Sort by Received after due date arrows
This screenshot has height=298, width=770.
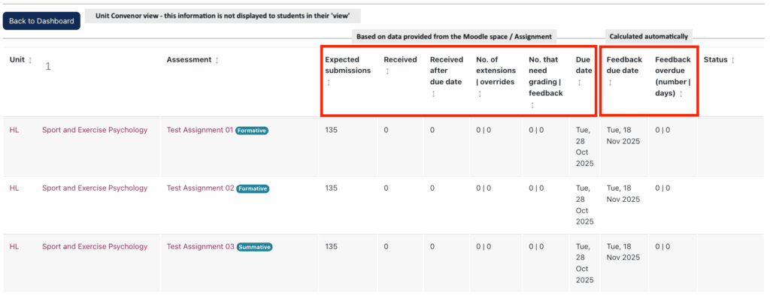[434, 94]
